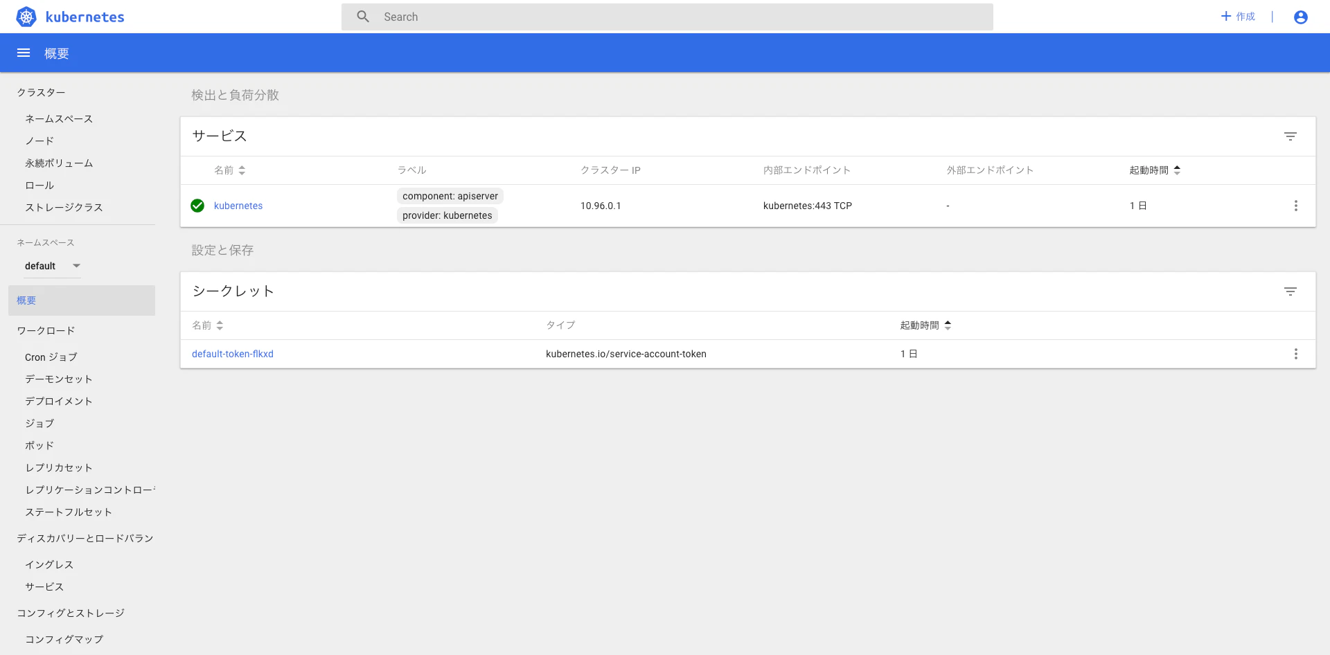Open the user account icon
The image size is (1330, 655).
[1301, 17]
